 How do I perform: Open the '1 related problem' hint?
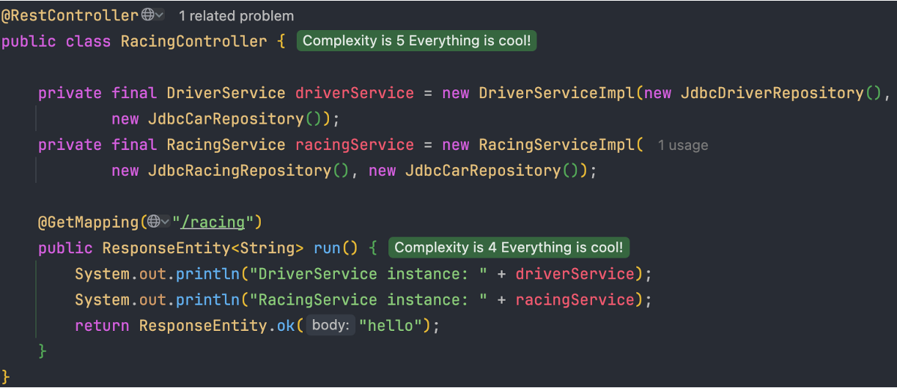tap(236, 15)
